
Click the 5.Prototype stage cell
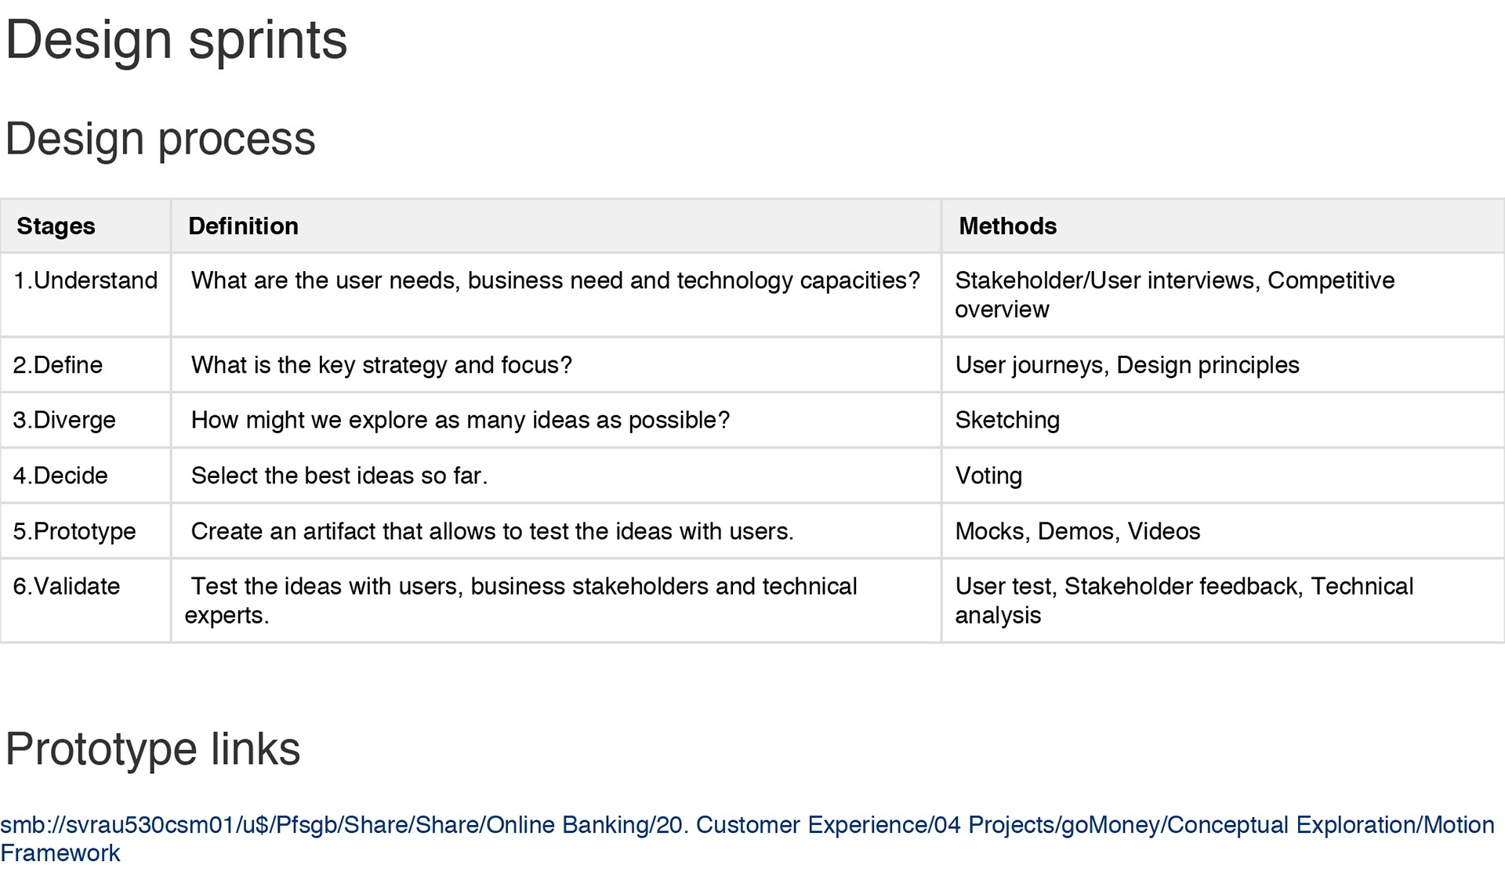pos(85,531)
